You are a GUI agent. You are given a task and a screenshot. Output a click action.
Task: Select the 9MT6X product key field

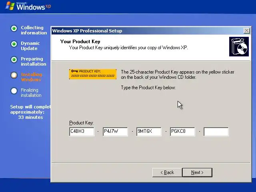click(149, 132)
